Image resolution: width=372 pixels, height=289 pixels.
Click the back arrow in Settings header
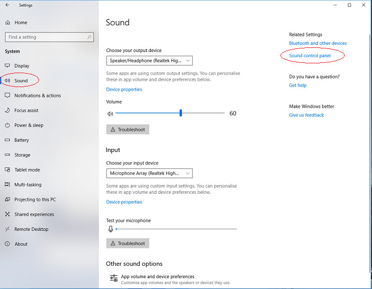click(x=7, y=5)
